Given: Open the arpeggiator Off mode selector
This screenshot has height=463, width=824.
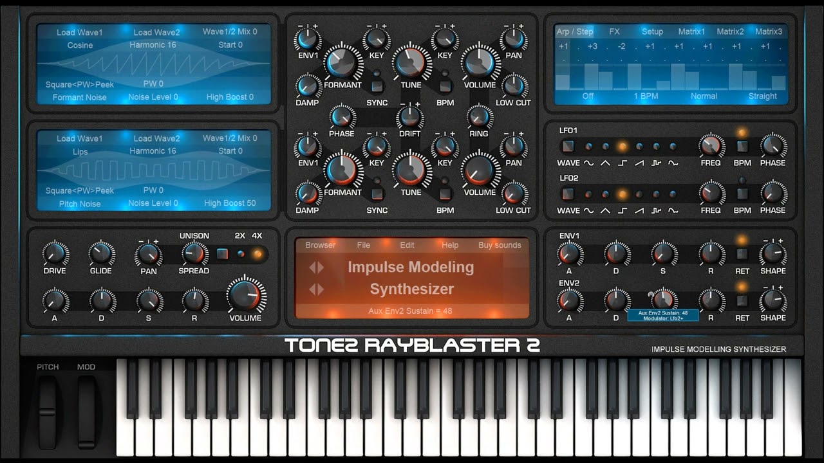Looking at the screenshot, I should pos(588,96).
